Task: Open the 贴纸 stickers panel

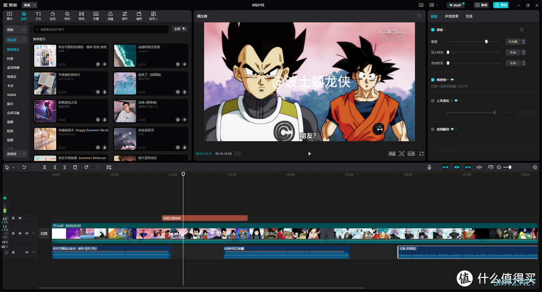Action: pos(53,16)
